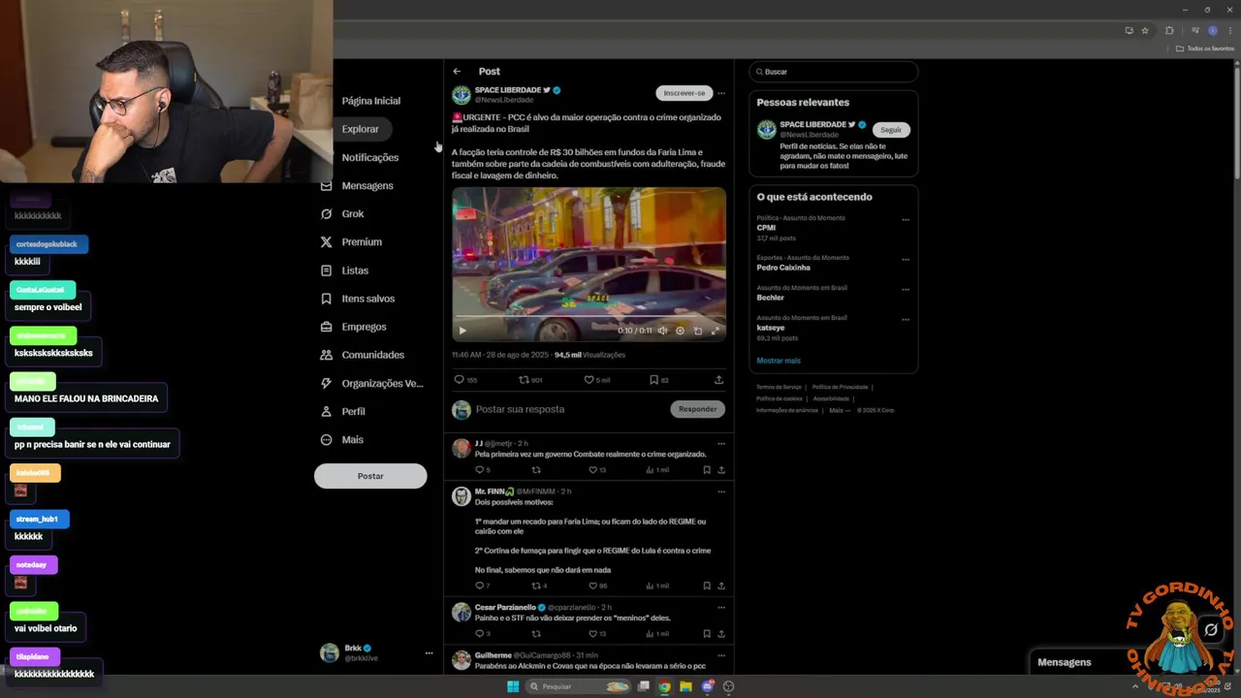This screenshot has height=698, width=1241.
Task: Click Seguir for SPACE LIBERDADE
Action: [891, 130]
